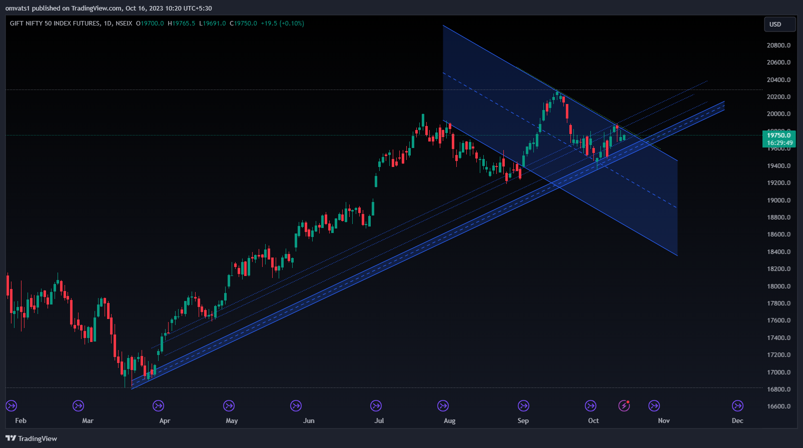Click the 20800.0 price axis label
803x448 pixels.
pyautogui.click(x=778, y=45)
